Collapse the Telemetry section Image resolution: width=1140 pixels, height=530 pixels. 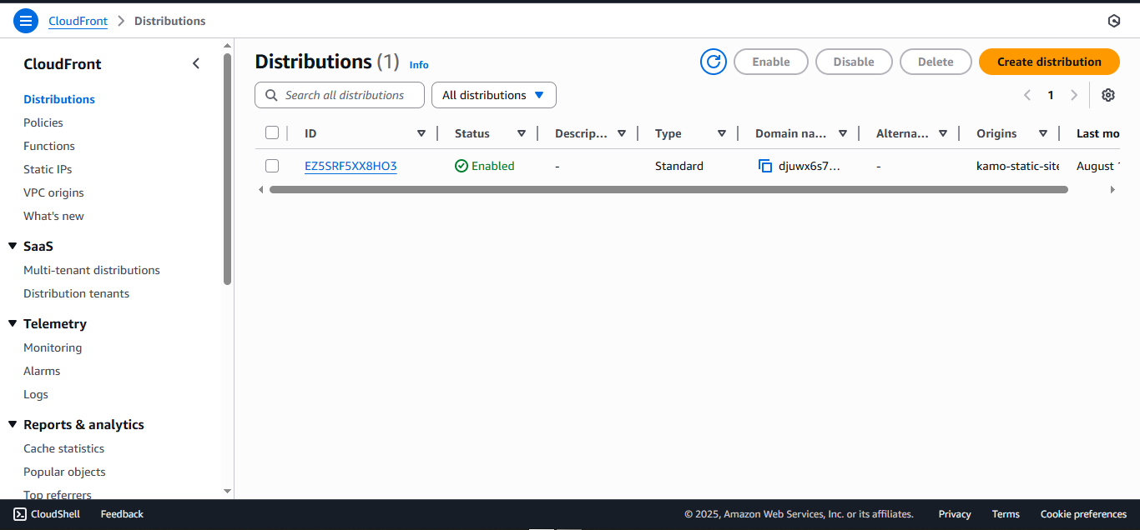pos(12,323)
